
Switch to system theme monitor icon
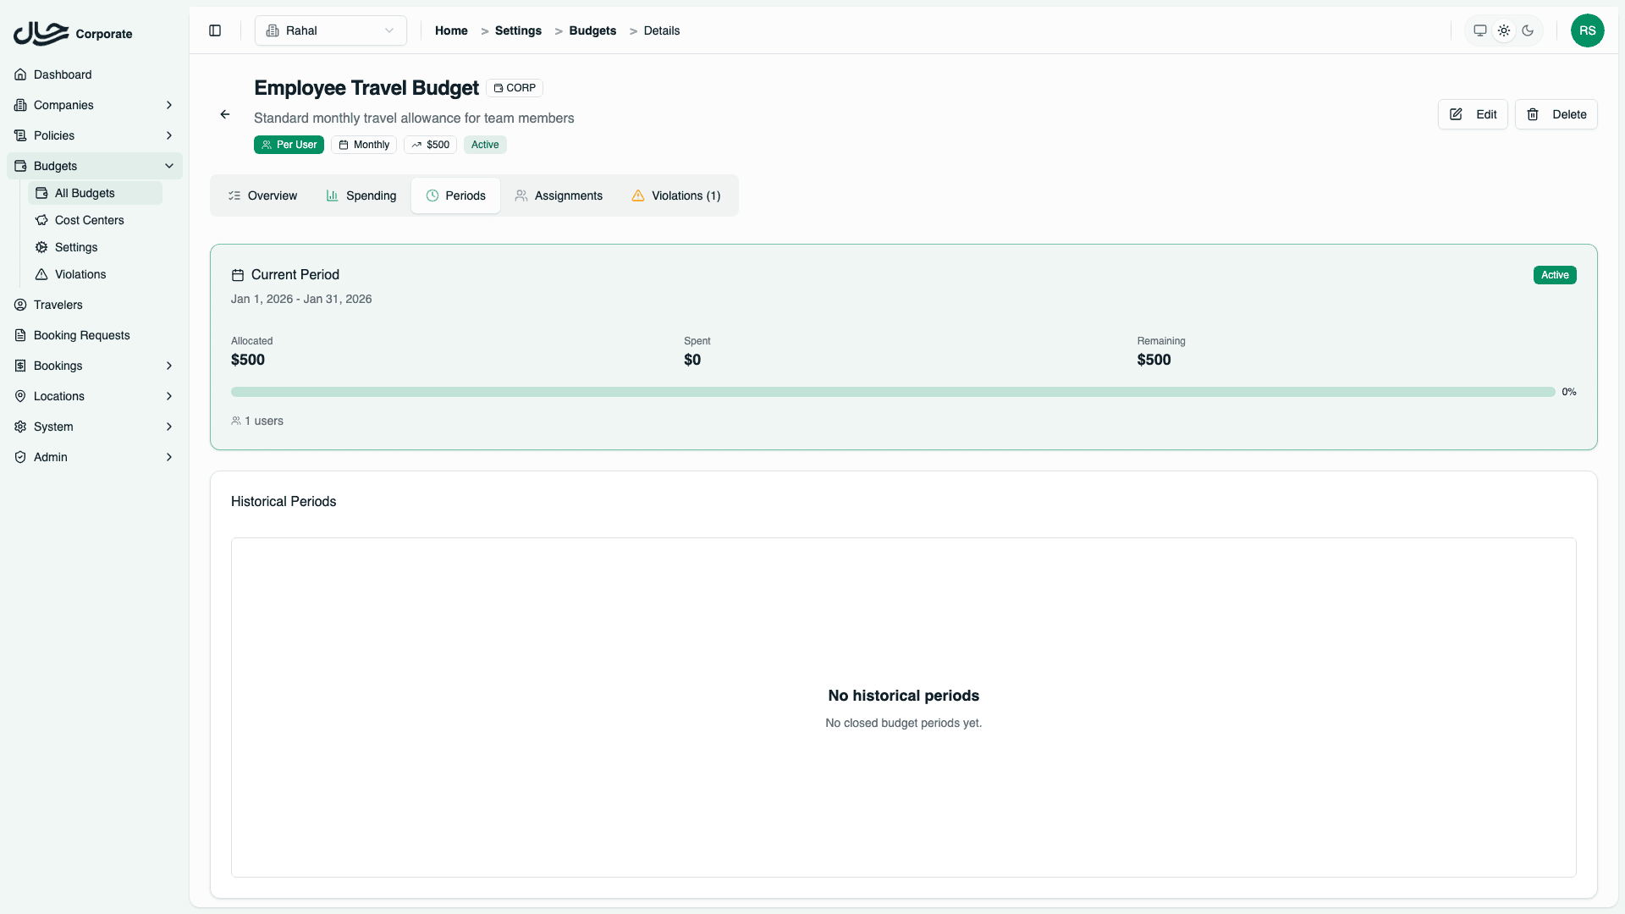[1480, 30]
